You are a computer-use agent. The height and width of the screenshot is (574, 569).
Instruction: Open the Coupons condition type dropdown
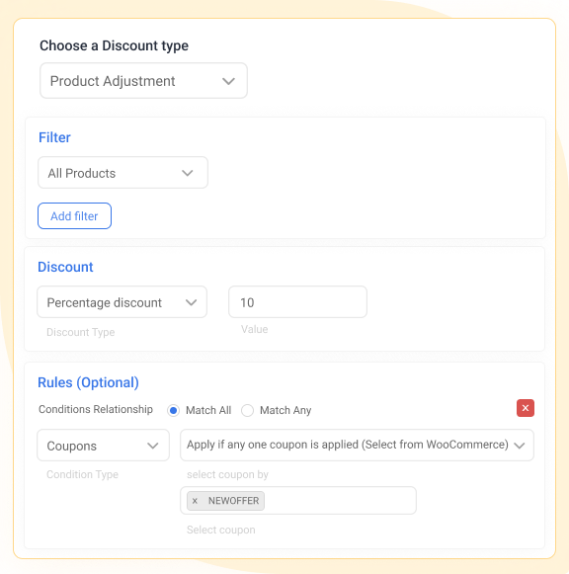tap(103, 446)
